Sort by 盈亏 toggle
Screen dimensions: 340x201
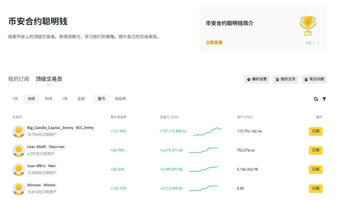point(101,99)
